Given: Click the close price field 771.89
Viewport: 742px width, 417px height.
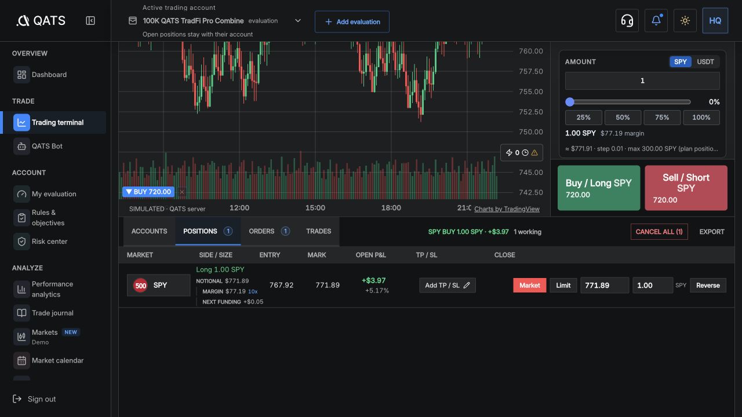Looking at the screenshot, I should 605,285.
